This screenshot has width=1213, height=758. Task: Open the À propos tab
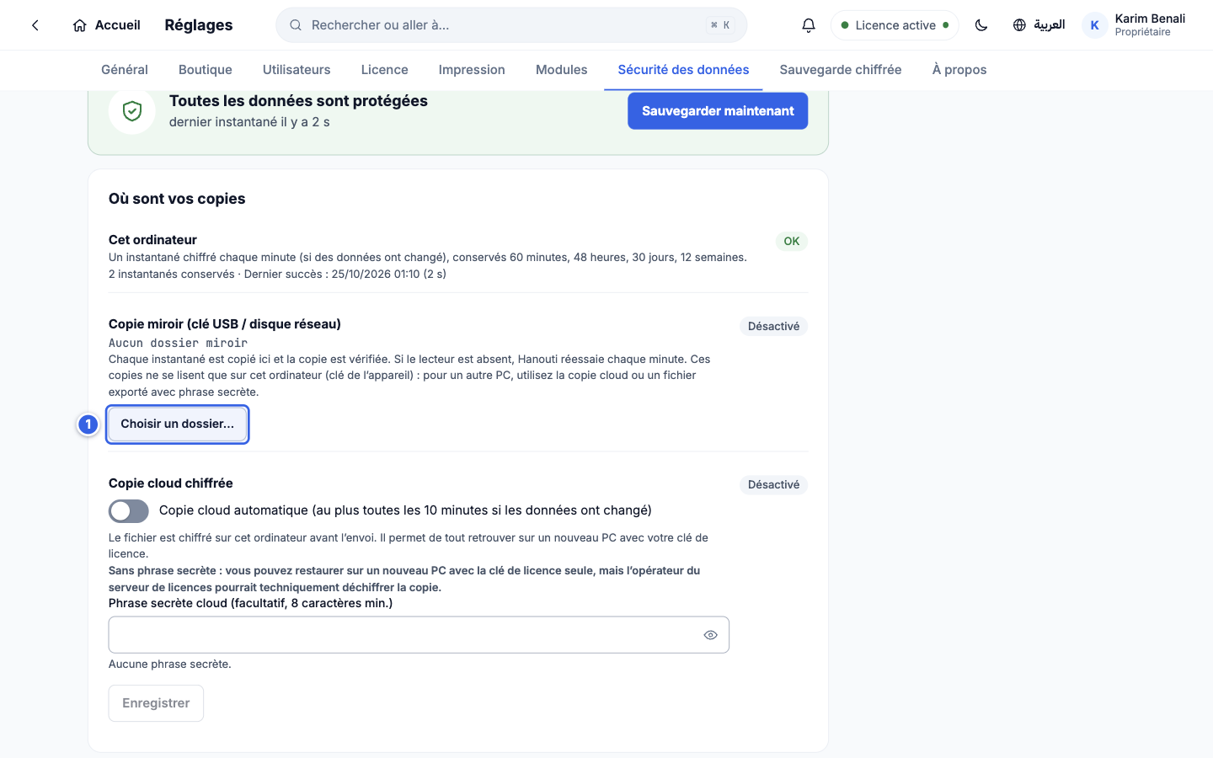[x=959, y=70]
